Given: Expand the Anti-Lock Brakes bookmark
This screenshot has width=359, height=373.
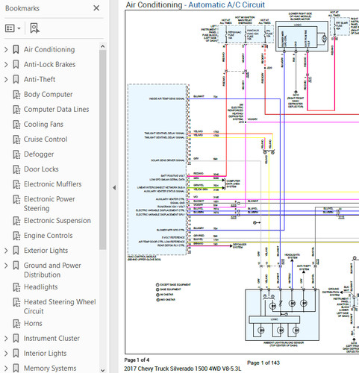Looking at the screenshot, I should coord(6,65).
